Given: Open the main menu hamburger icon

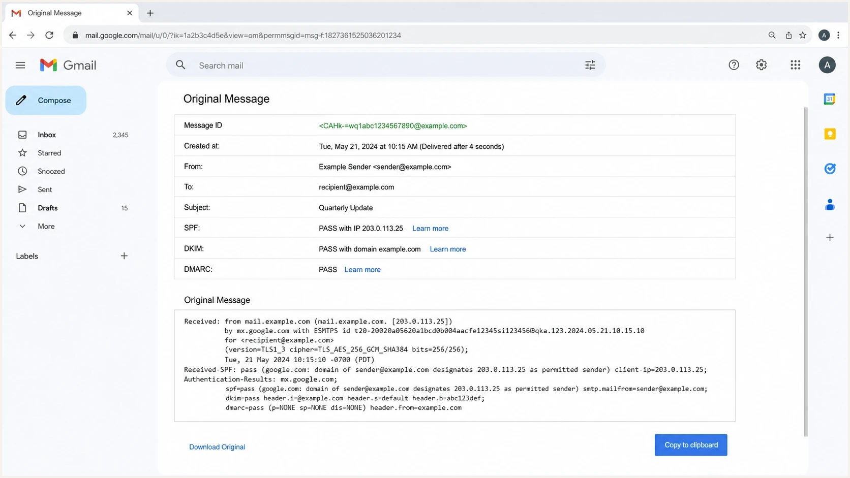Looking at the screenshot, I should point(20,65).
